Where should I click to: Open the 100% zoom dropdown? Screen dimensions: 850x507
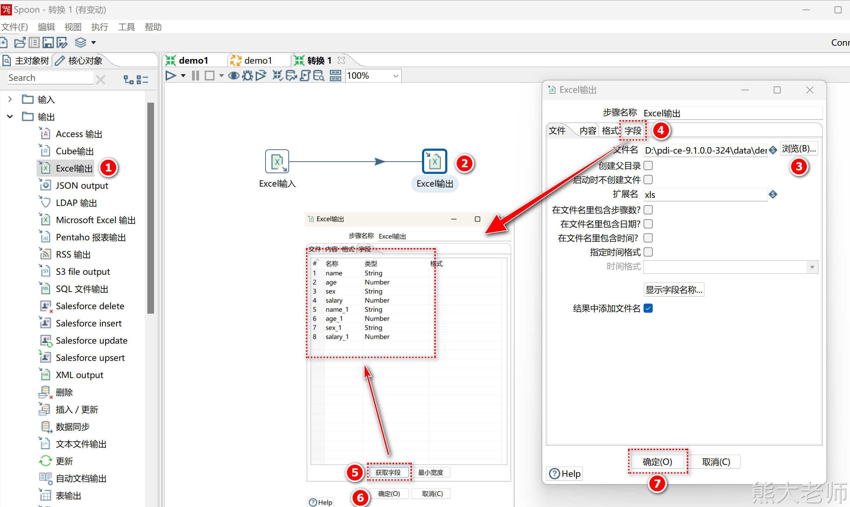[x=395, y=76]
